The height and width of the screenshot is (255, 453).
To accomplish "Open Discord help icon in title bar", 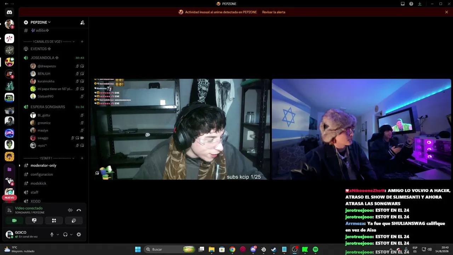I will (x=411, y=4).
